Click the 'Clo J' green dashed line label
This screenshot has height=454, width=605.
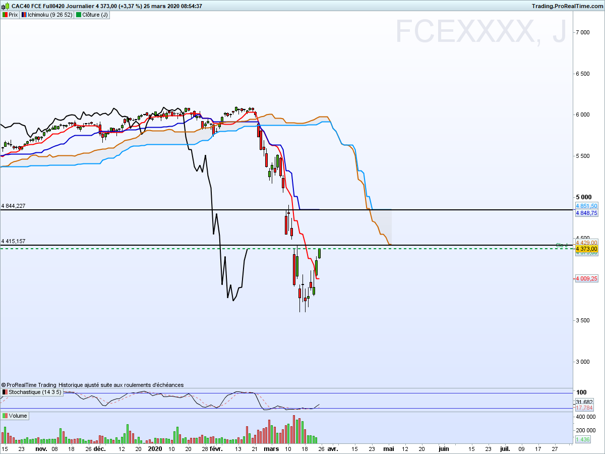point(562,245)
